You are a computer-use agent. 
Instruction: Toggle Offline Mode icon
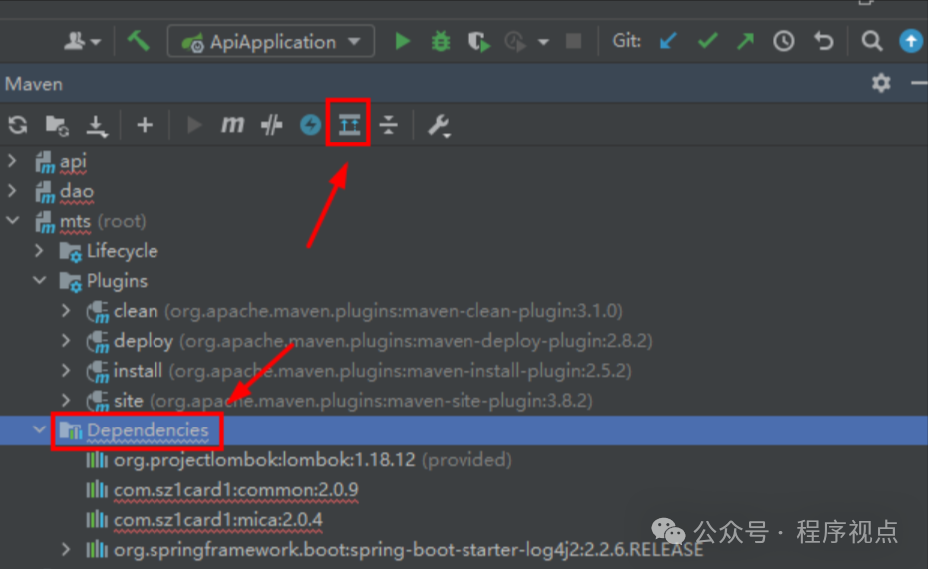272,125
